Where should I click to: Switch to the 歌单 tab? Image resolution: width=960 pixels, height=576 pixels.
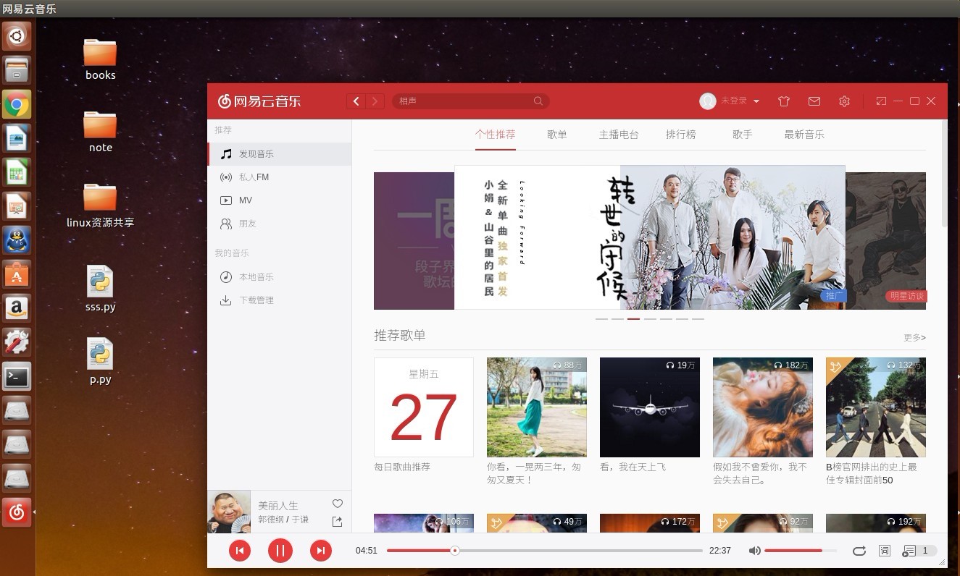click(557, 135)
